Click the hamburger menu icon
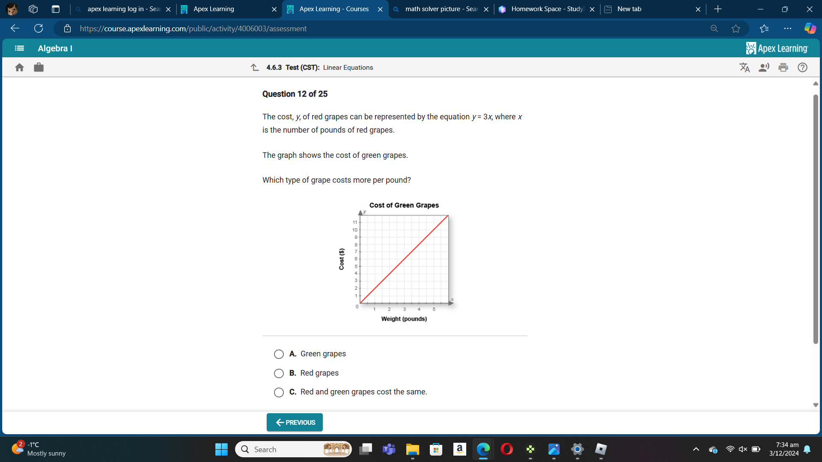 point(19,48)
